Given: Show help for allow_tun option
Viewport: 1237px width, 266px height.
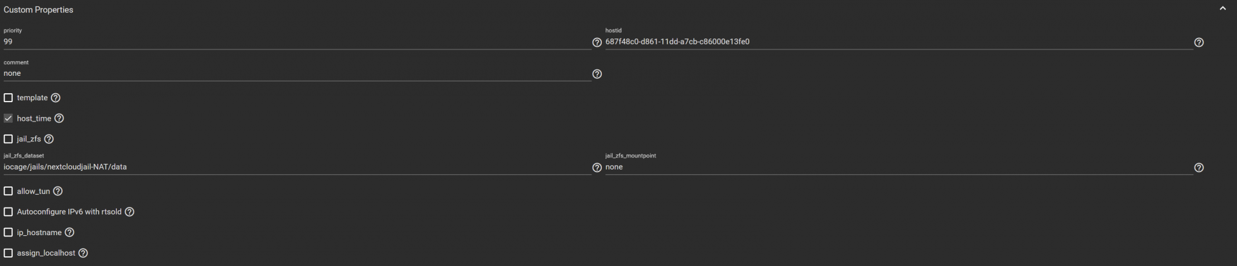Looking at the screenshot, I should 58,191.
